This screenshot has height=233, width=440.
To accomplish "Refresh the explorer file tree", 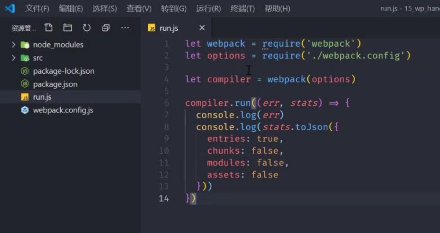I will [87, 27].
